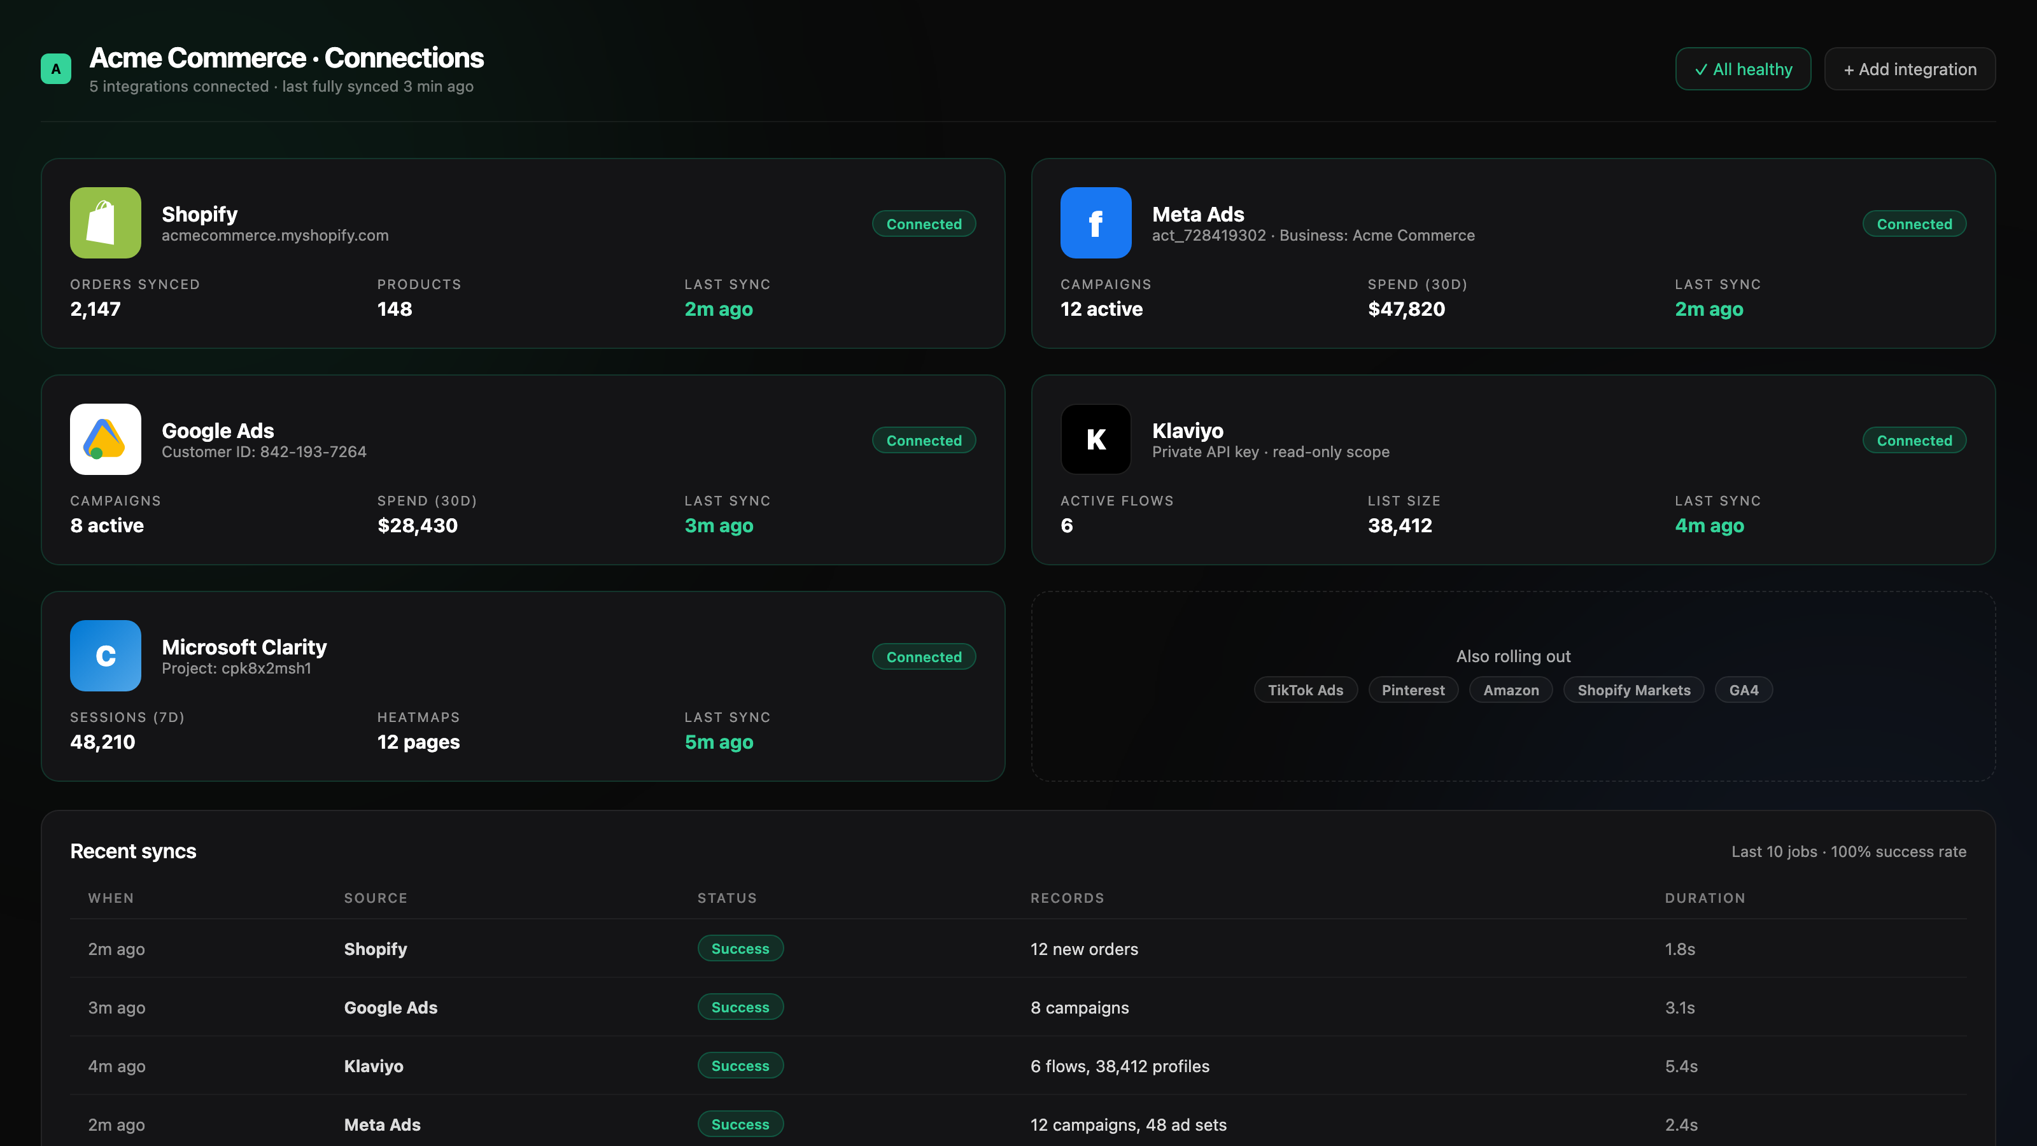
Task: Click the WHEN column header
Action: pyautogui.click(x=111, y=898)
